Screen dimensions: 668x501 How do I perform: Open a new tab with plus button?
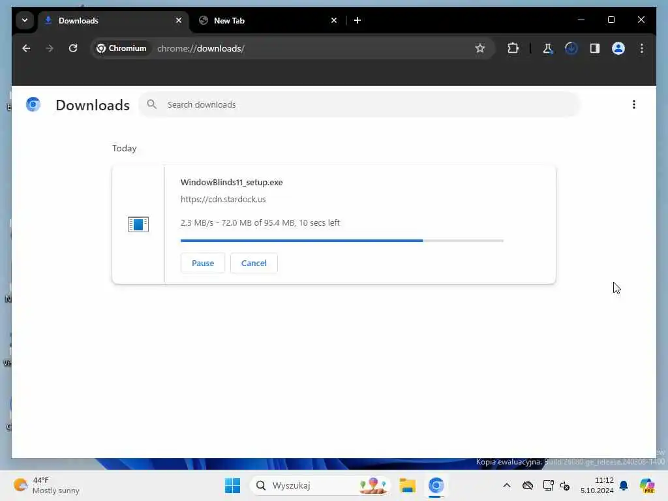(357, 20)
